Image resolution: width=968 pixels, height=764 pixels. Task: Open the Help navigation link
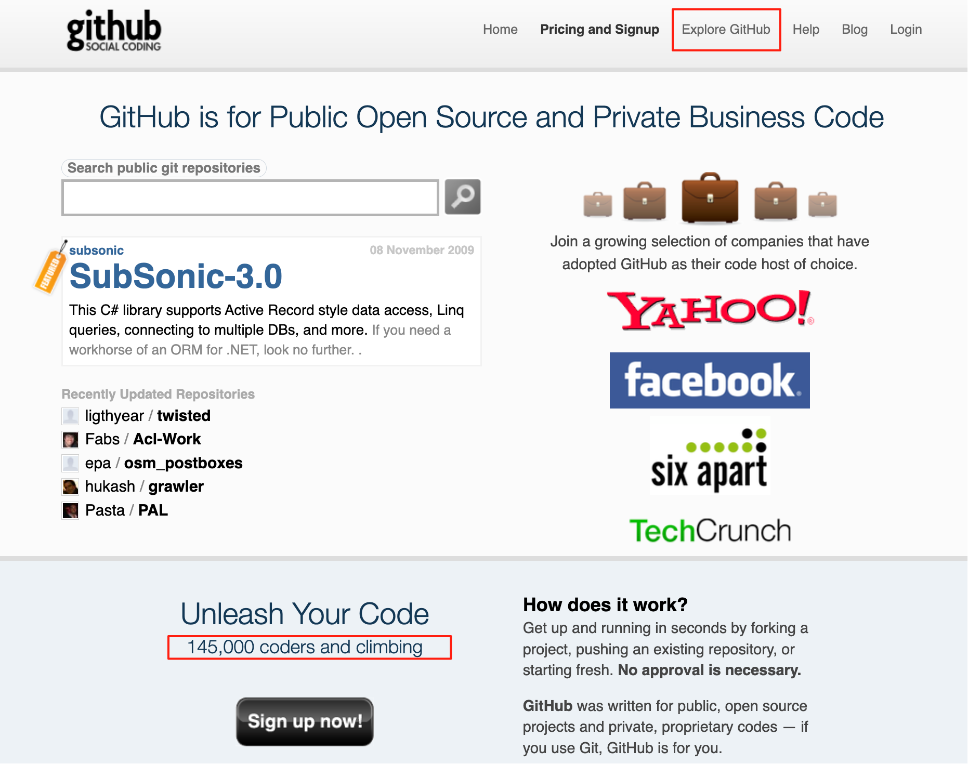tap(806, 30)
